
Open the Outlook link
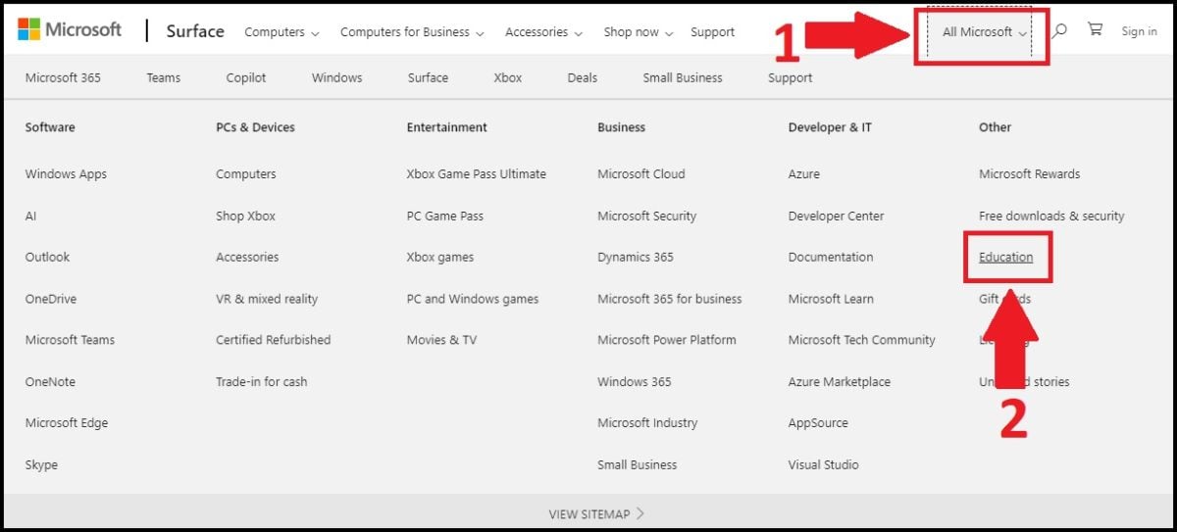48,257
